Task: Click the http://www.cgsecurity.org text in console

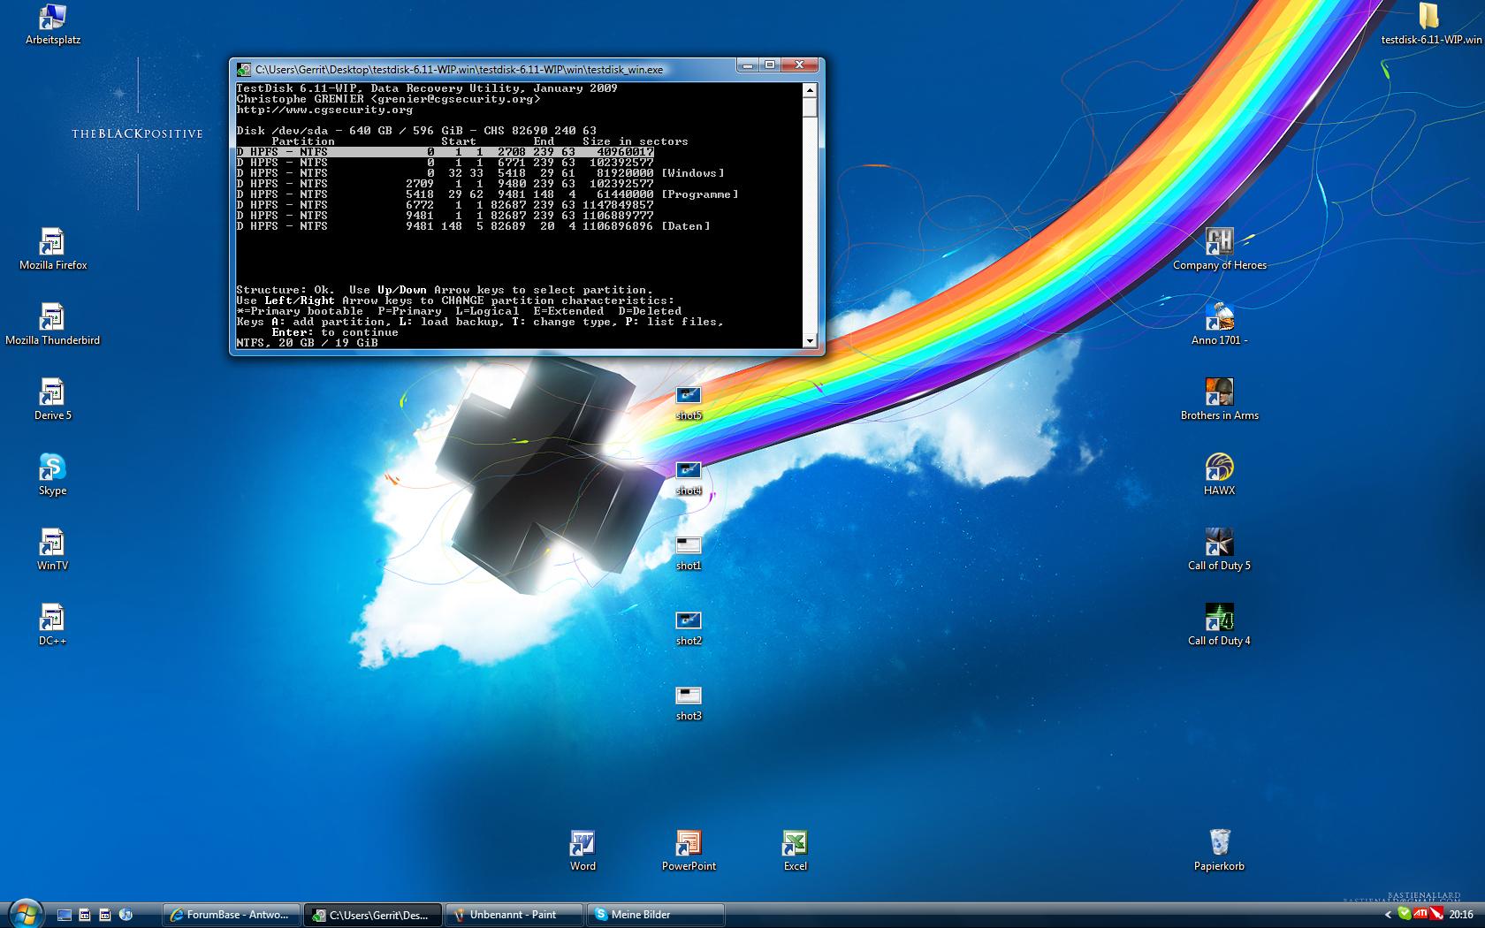Action: tap(324, 110)
